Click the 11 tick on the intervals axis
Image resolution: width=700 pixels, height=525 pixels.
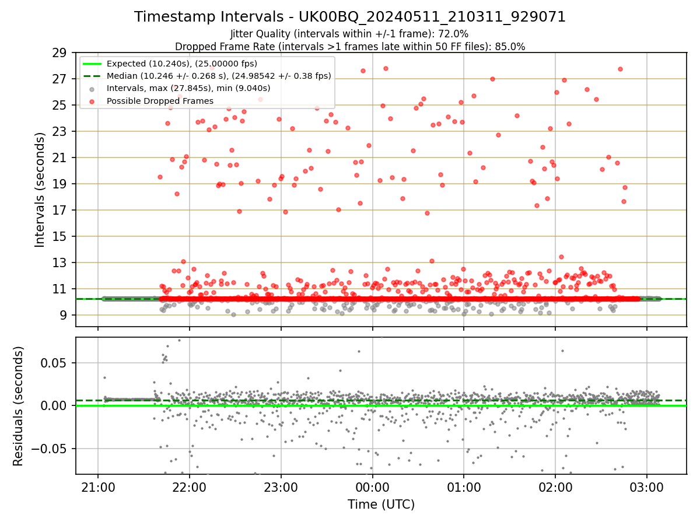(60, 289)
